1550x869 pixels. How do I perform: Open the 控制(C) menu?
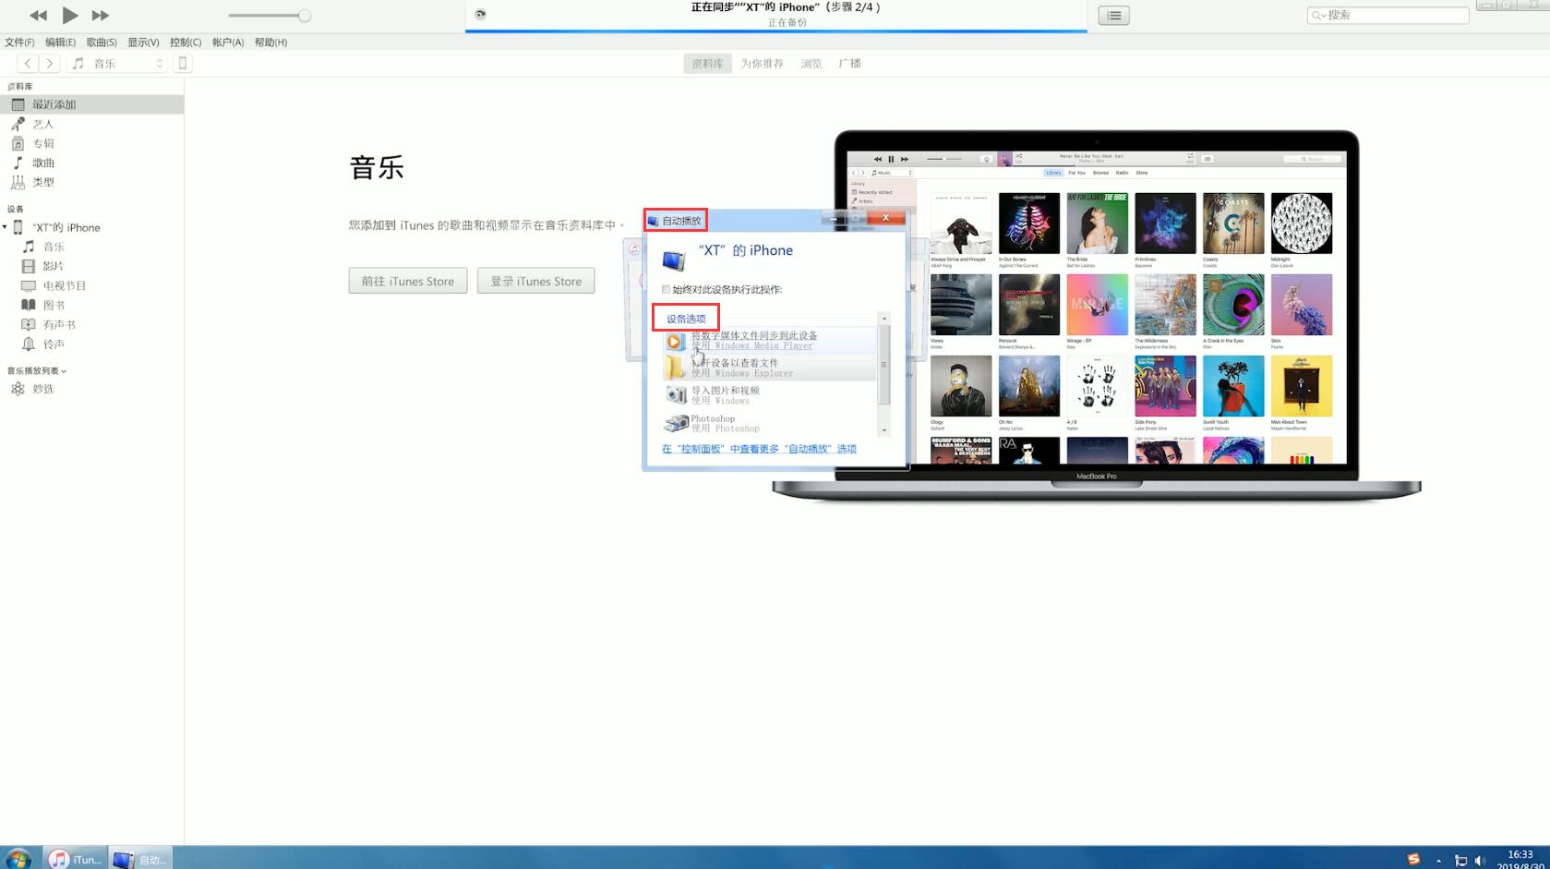pyautogui.click(x=186, y=42)
